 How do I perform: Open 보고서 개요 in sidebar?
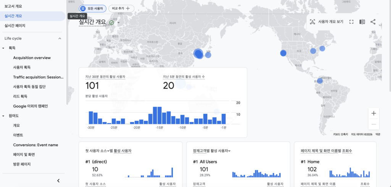tap(13, 6)
